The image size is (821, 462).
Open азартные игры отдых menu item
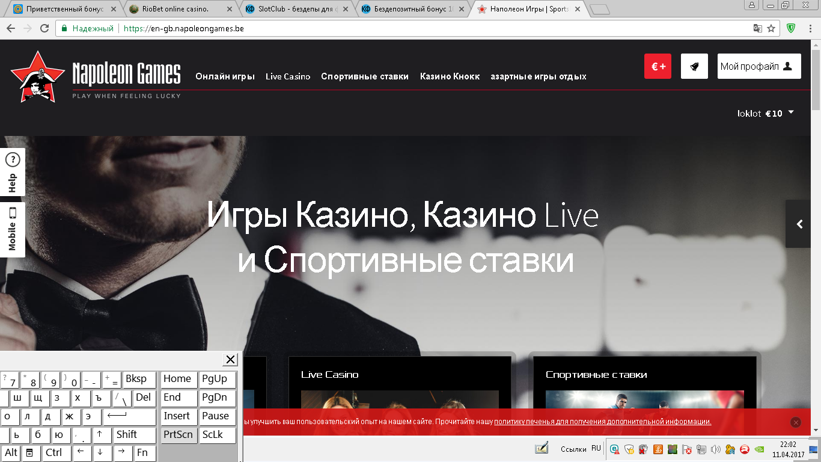pos(539,76)
